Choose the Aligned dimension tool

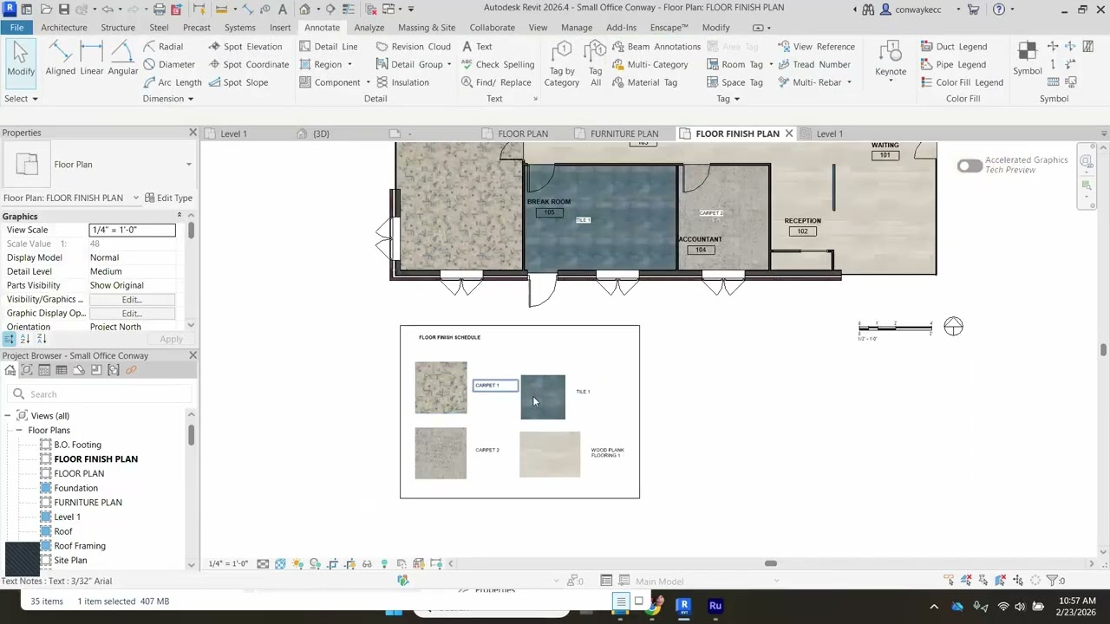(x=60, y=60)
